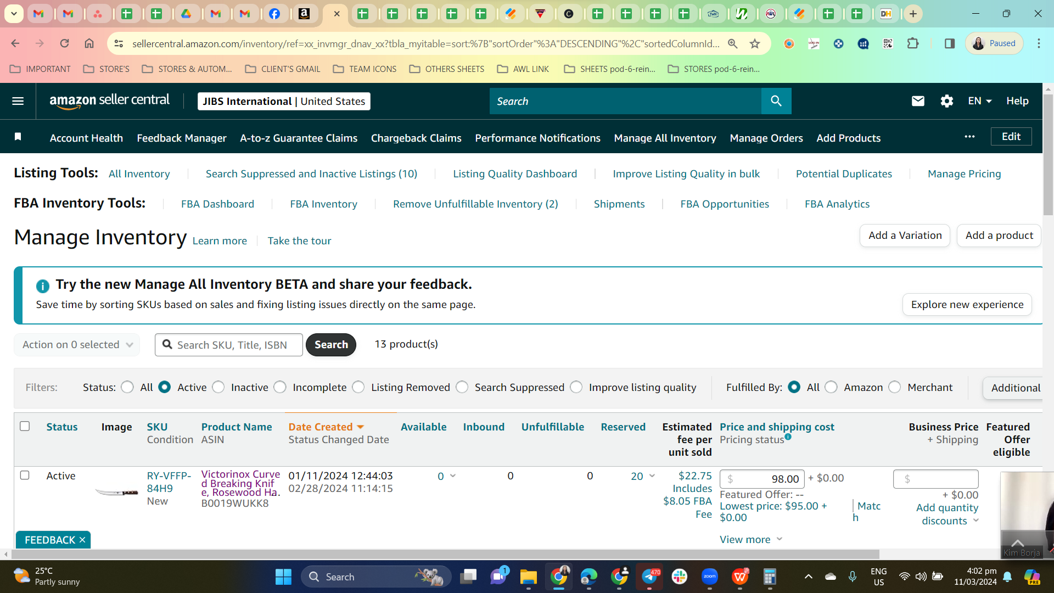Open Slack from the taskbar
This screenshot has width=1054, height=593.
(x=680, y=577)
